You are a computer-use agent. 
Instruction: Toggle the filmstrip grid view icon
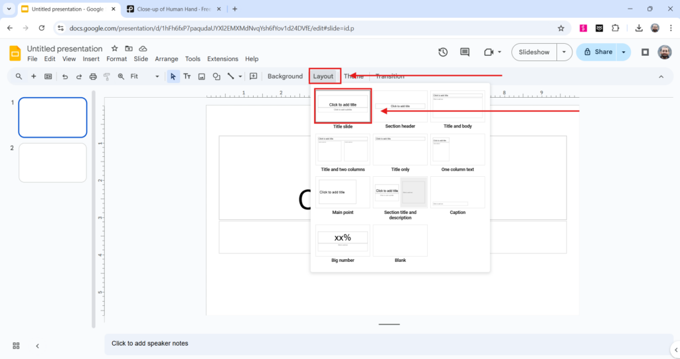pos(16,346)
